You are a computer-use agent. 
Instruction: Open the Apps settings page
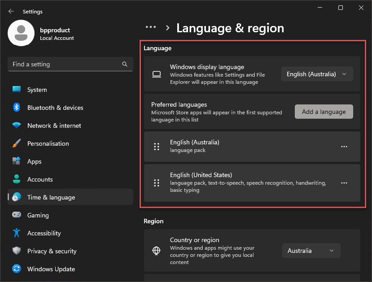pyautogui.click(x=70, y=161)
